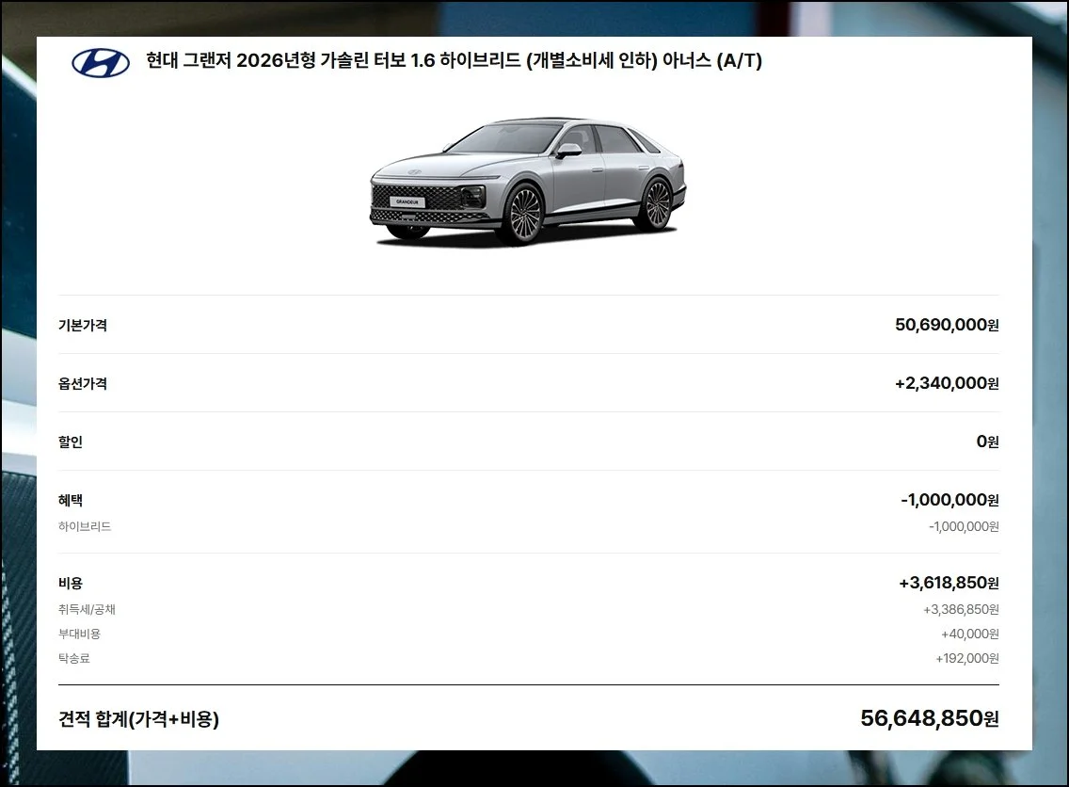Click the 견적 합계(가격+비용) label

click(138, 720)
